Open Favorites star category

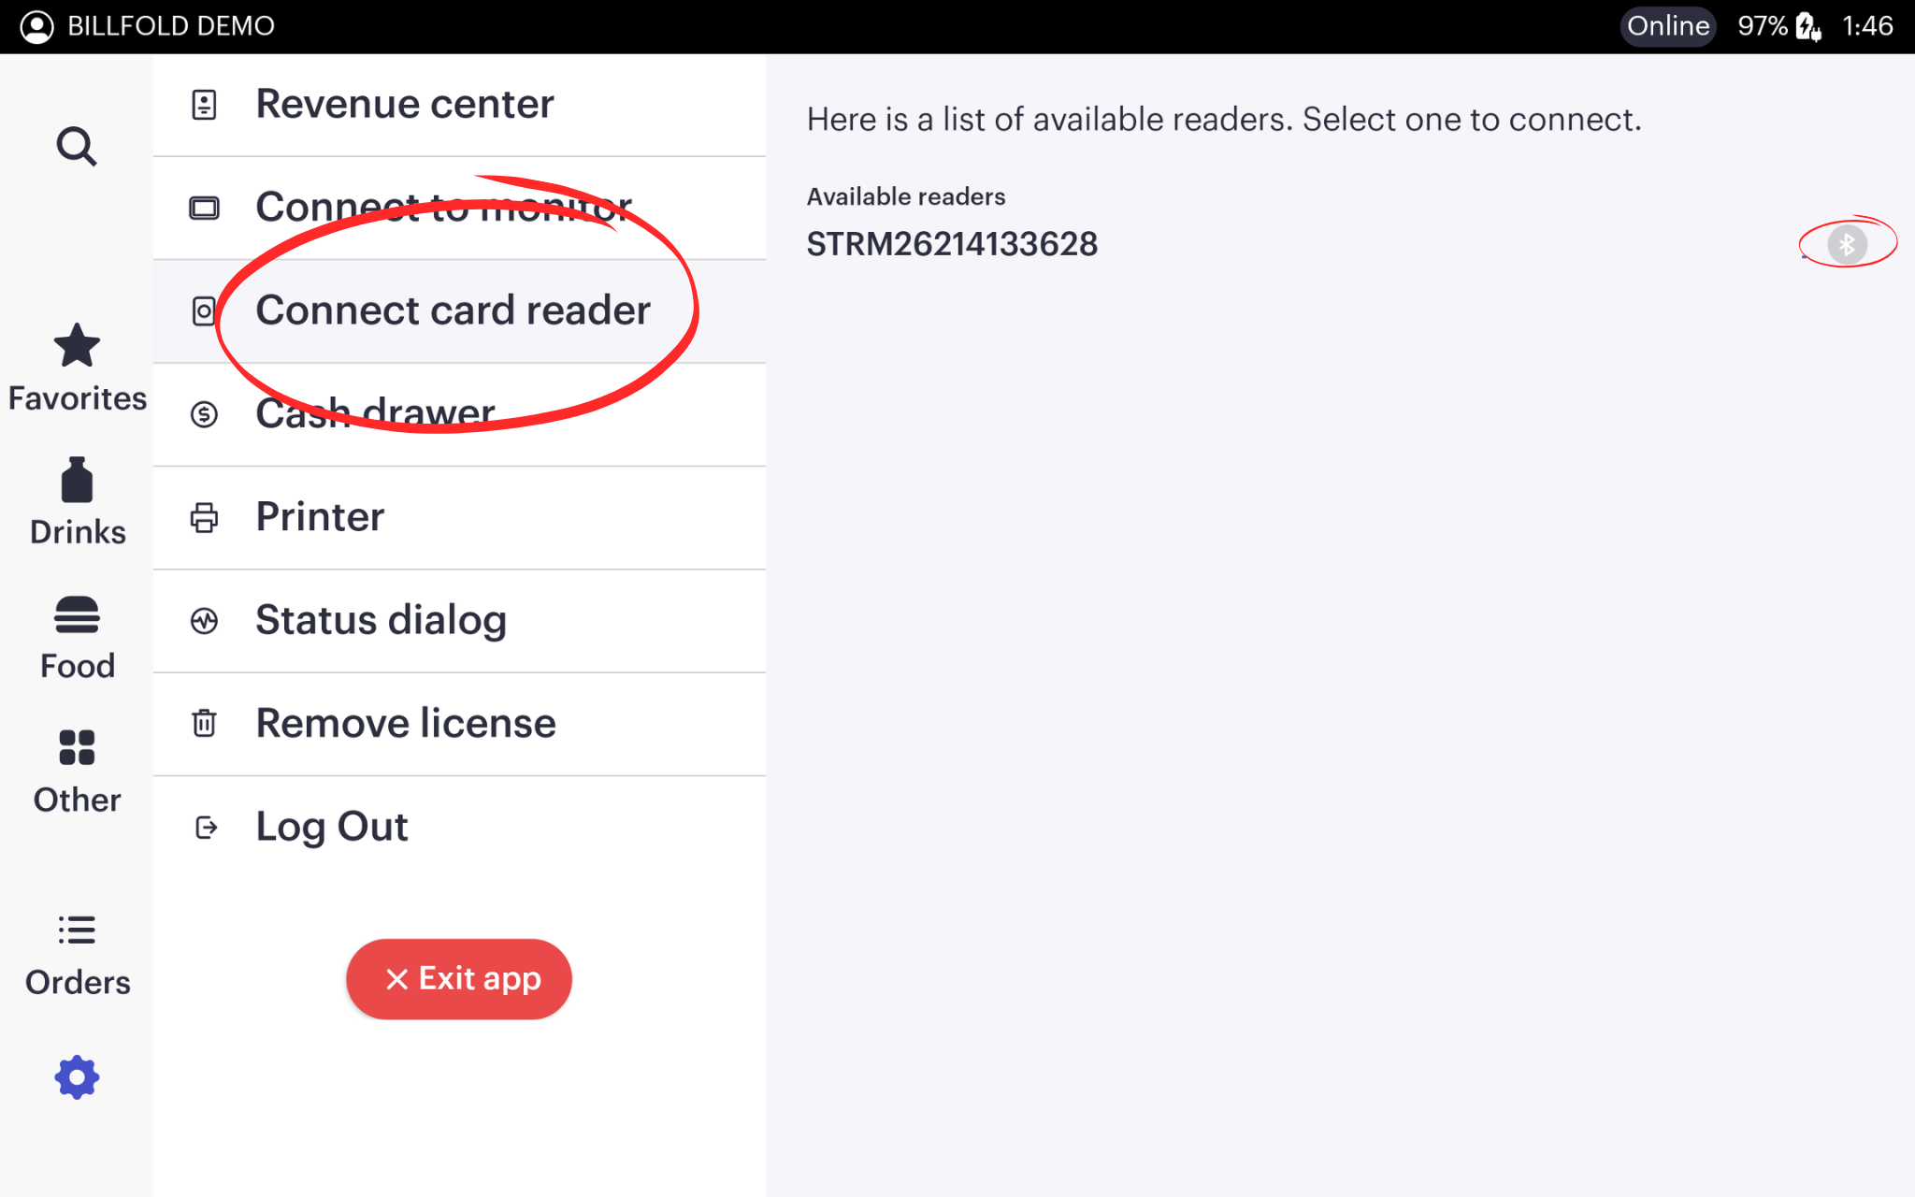77,348
